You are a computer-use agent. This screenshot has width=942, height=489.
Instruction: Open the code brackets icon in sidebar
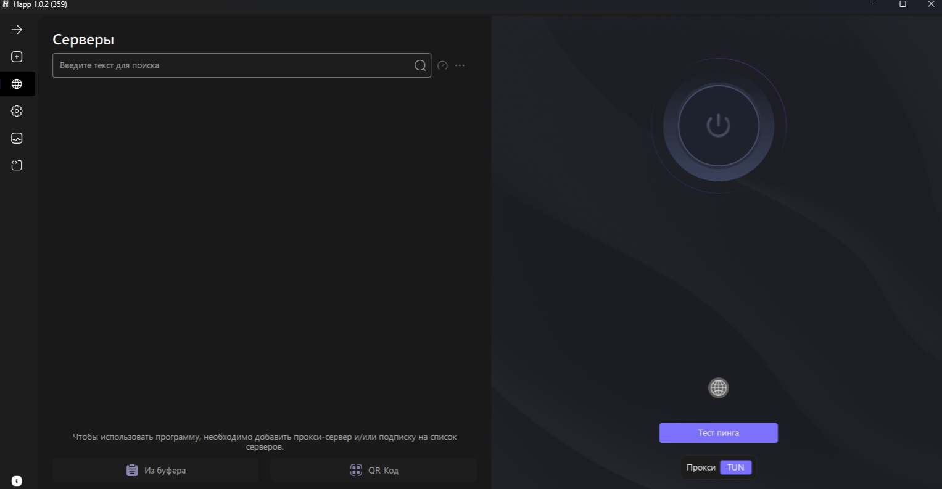[x=17, y=165]
